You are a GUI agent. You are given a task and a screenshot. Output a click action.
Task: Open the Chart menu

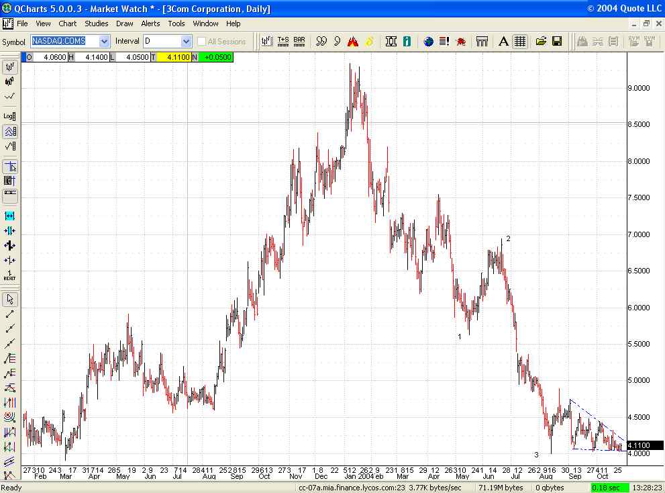click(x=67, y=24)
